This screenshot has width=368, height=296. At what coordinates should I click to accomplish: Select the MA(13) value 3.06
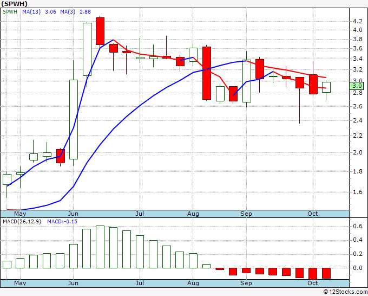tap(50, 12)
